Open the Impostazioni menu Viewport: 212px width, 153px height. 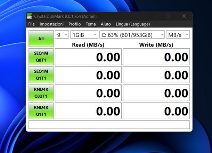pos(51,24)
